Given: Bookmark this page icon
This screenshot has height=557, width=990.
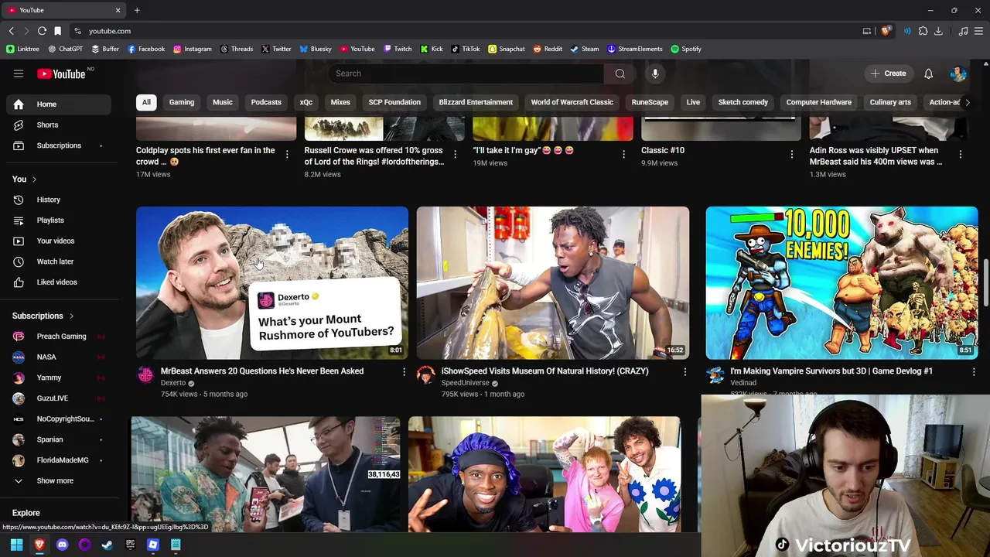Looking at the screenshot, I should point(57,31).
